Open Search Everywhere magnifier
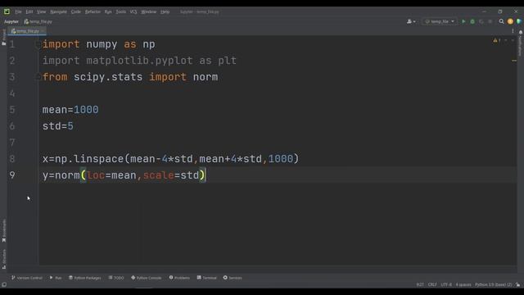The height and width of the screenshot is (295, 524). point(501,21)
